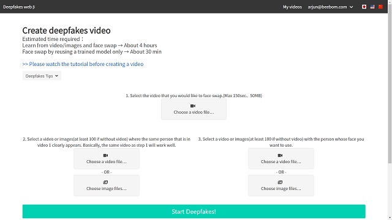Click camera icon in step 2 video chooser
The height and width of the screenshot is (220, 392).
pyautogui.click(x=105, y=155)
